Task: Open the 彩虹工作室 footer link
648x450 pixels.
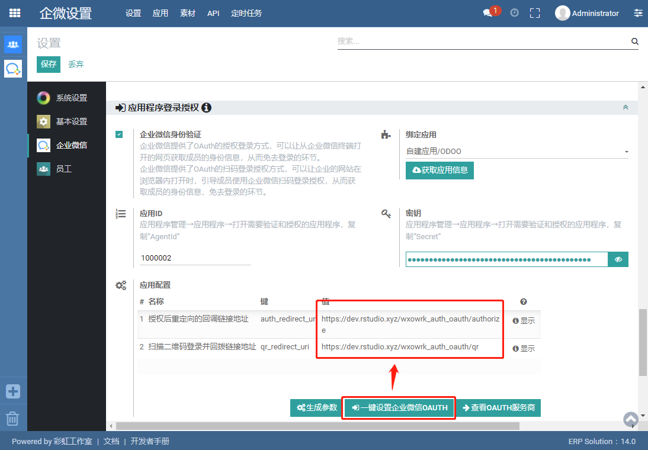Action: [x=73, y=441]
